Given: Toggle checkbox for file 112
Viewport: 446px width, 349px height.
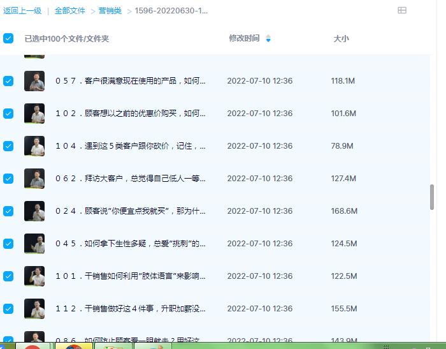Looking at the screenshot, I should [8, 309].
